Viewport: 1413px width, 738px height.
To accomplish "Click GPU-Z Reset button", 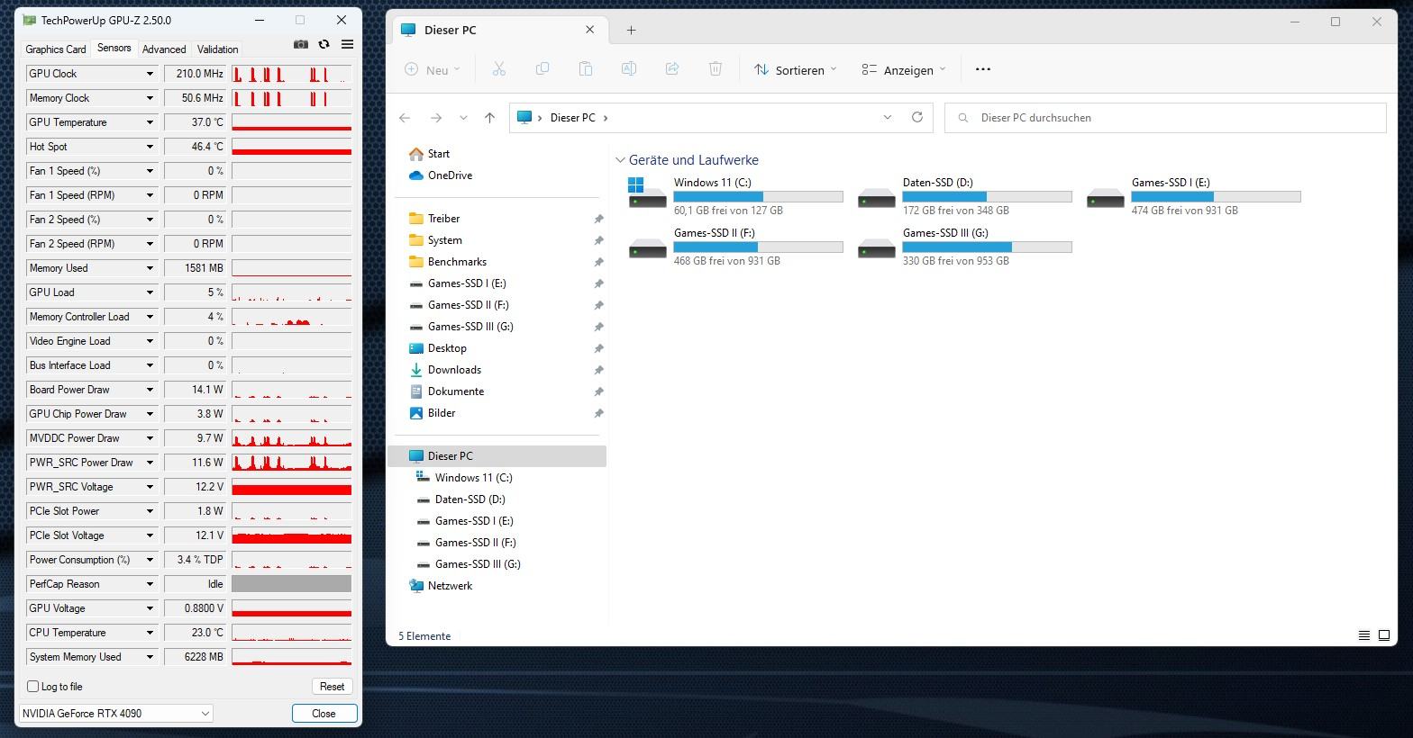I will click(332, 686).
